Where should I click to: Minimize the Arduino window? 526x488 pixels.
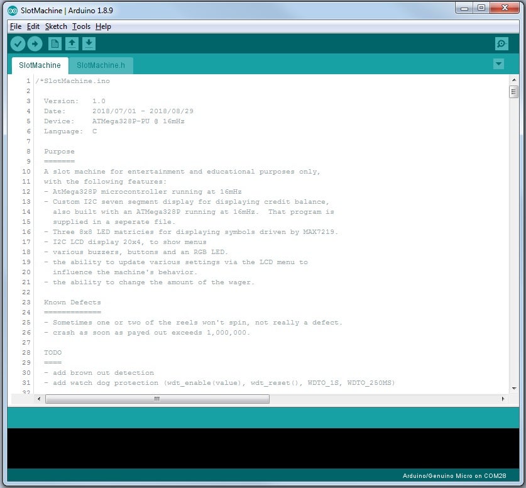click(x=464, y=8)
